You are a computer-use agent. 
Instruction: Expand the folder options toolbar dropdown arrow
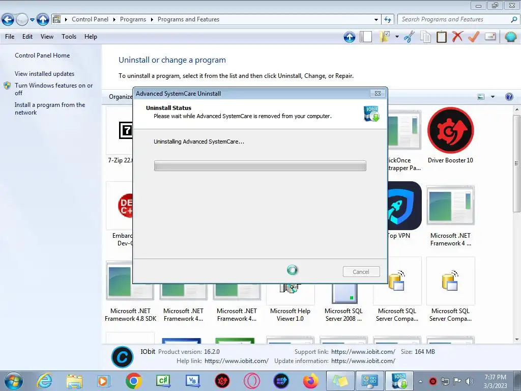(397, 37)
